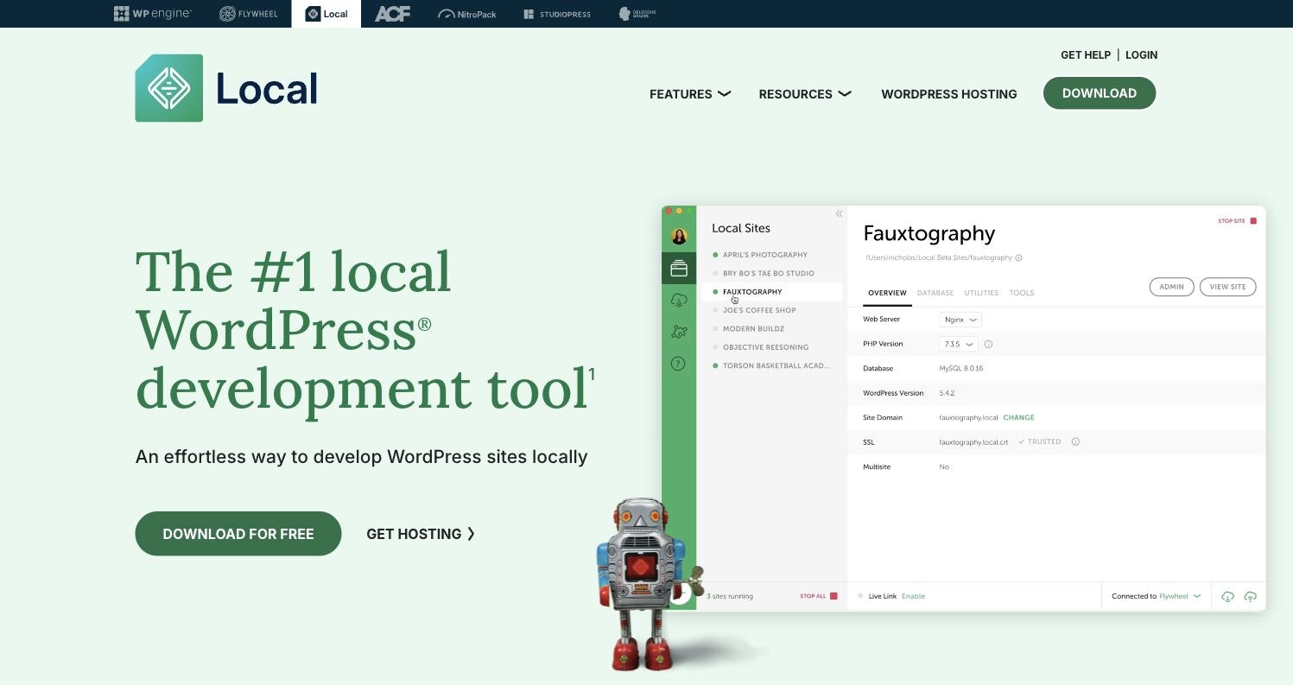Open the add-ons puzzle piece icon

click(x=679, y=332)
